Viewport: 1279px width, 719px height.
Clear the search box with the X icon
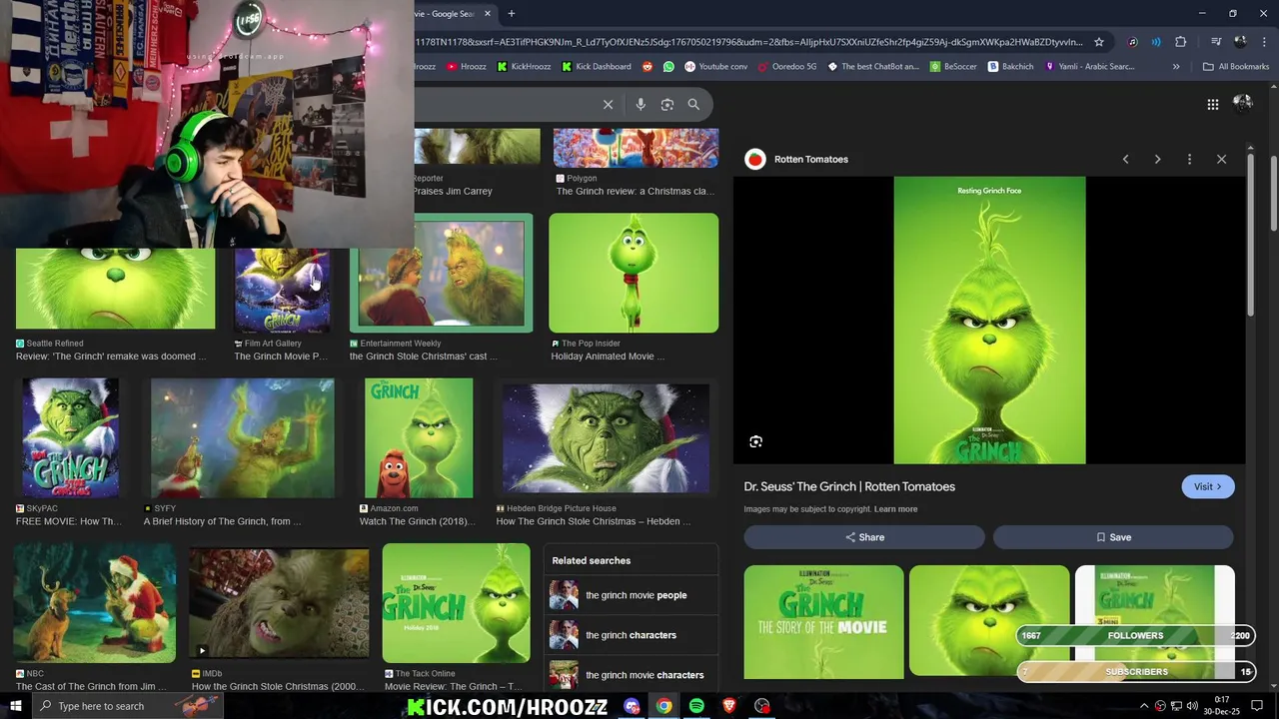[608, 104]
